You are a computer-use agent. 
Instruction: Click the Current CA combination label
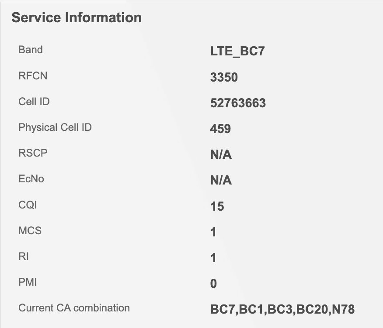74,308
